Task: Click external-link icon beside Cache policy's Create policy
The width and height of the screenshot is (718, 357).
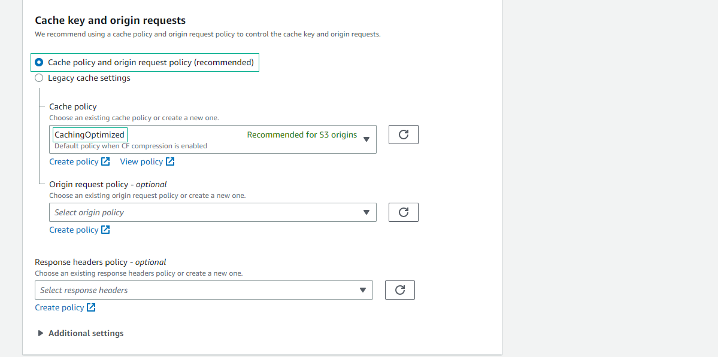Action: click(105, 161)
